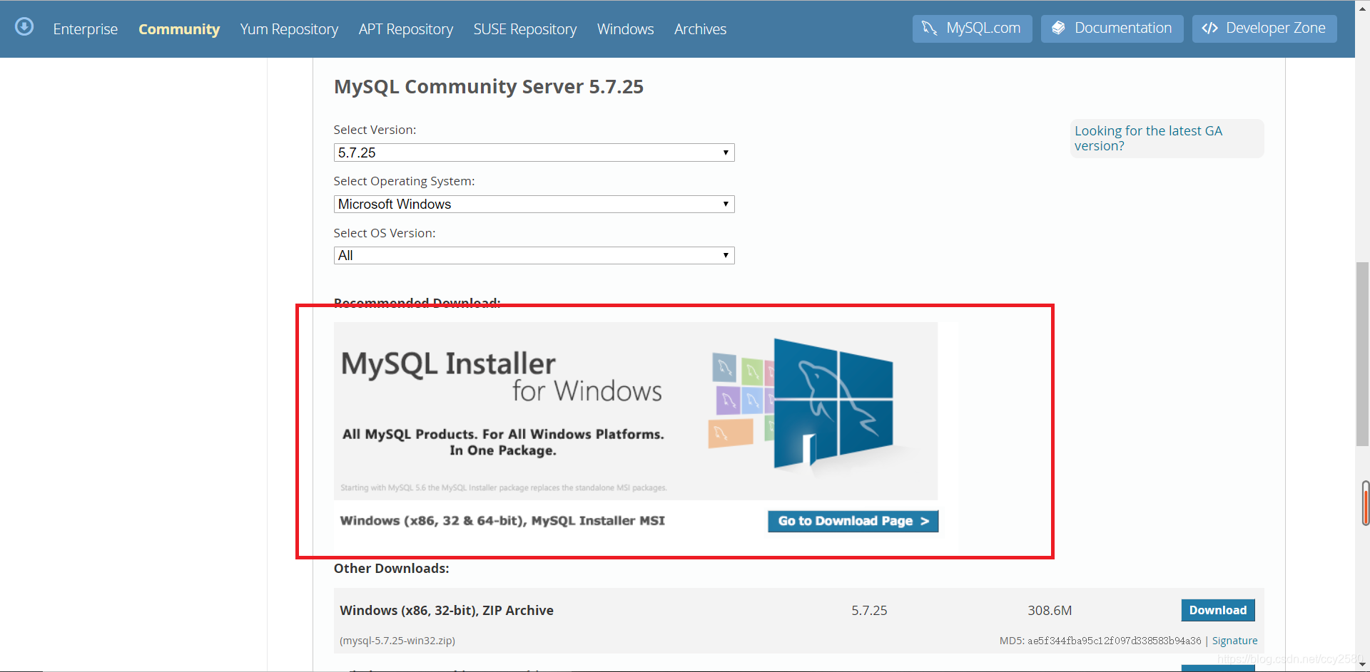Click the download circle icon in navbar
1370x672 pixels.
click(24, 27)
